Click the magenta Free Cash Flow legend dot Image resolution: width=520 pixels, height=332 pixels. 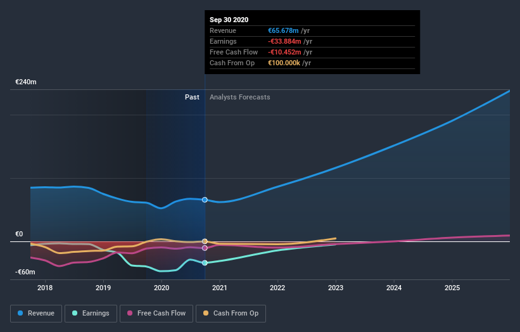(130, 313)
